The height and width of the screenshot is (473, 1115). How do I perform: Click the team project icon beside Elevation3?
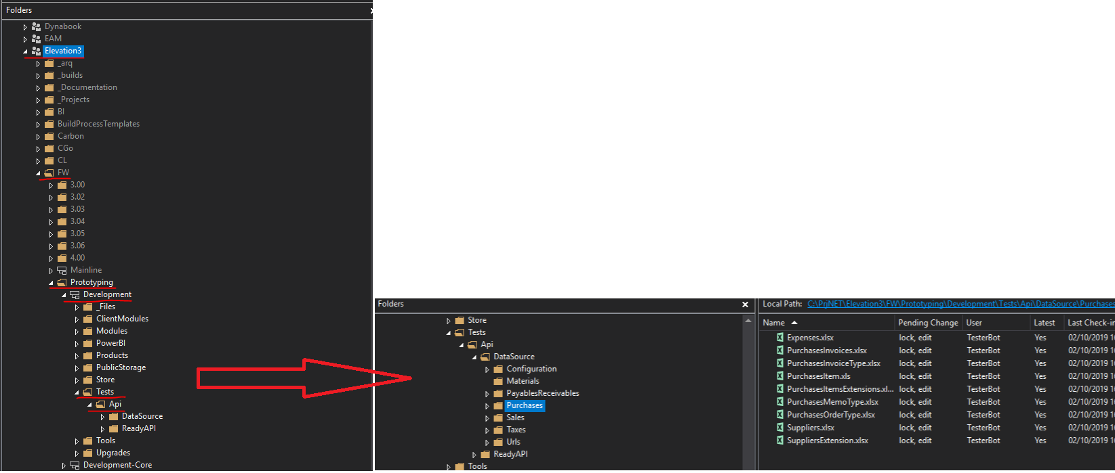coord(37,51)
